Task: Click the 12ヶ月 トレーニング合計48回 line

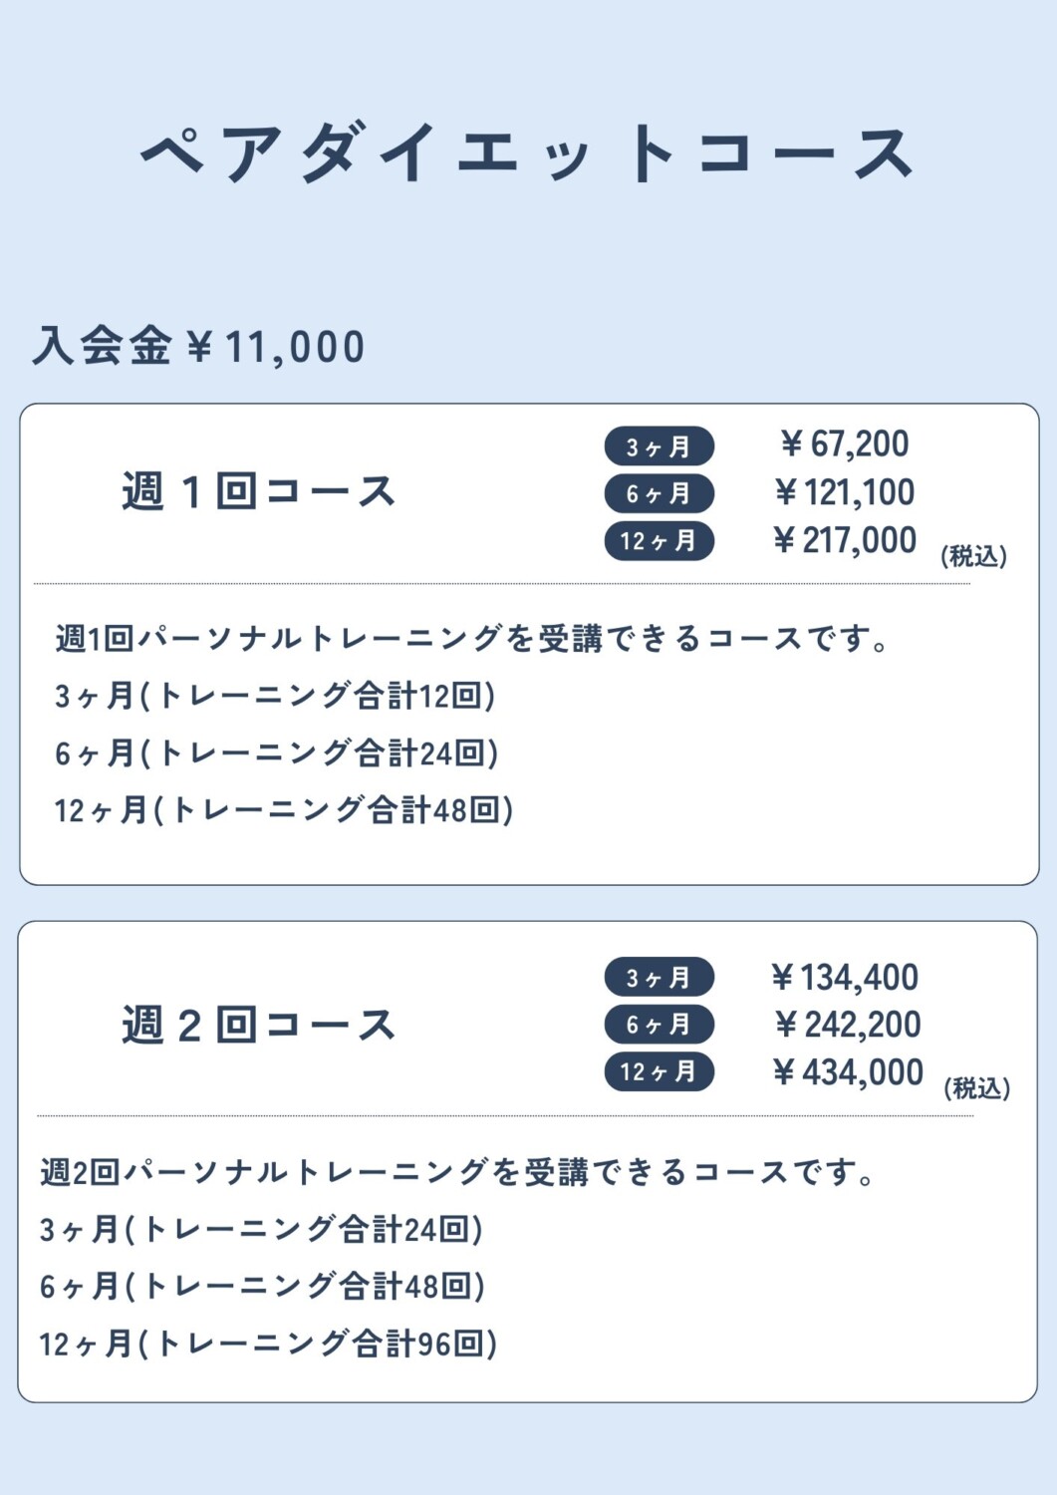Action: pyautogui.click(x=284, y=810)
